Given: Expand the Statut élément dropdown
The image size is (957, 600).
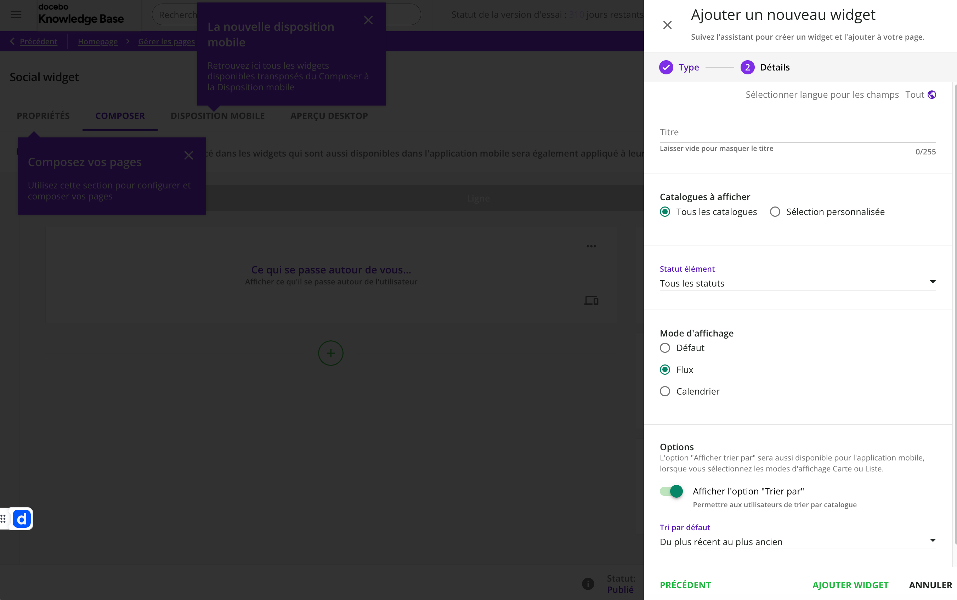Looking at the screenshot, I should [x=798, y=283].
